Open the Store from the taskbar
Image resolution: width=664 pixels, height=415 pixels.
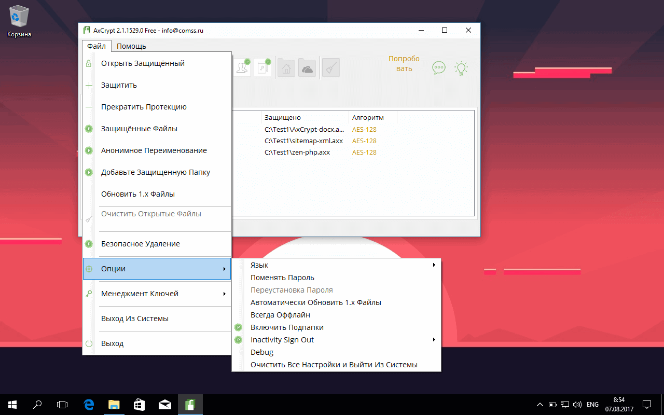pyautogui.click(x=139, y=404)
